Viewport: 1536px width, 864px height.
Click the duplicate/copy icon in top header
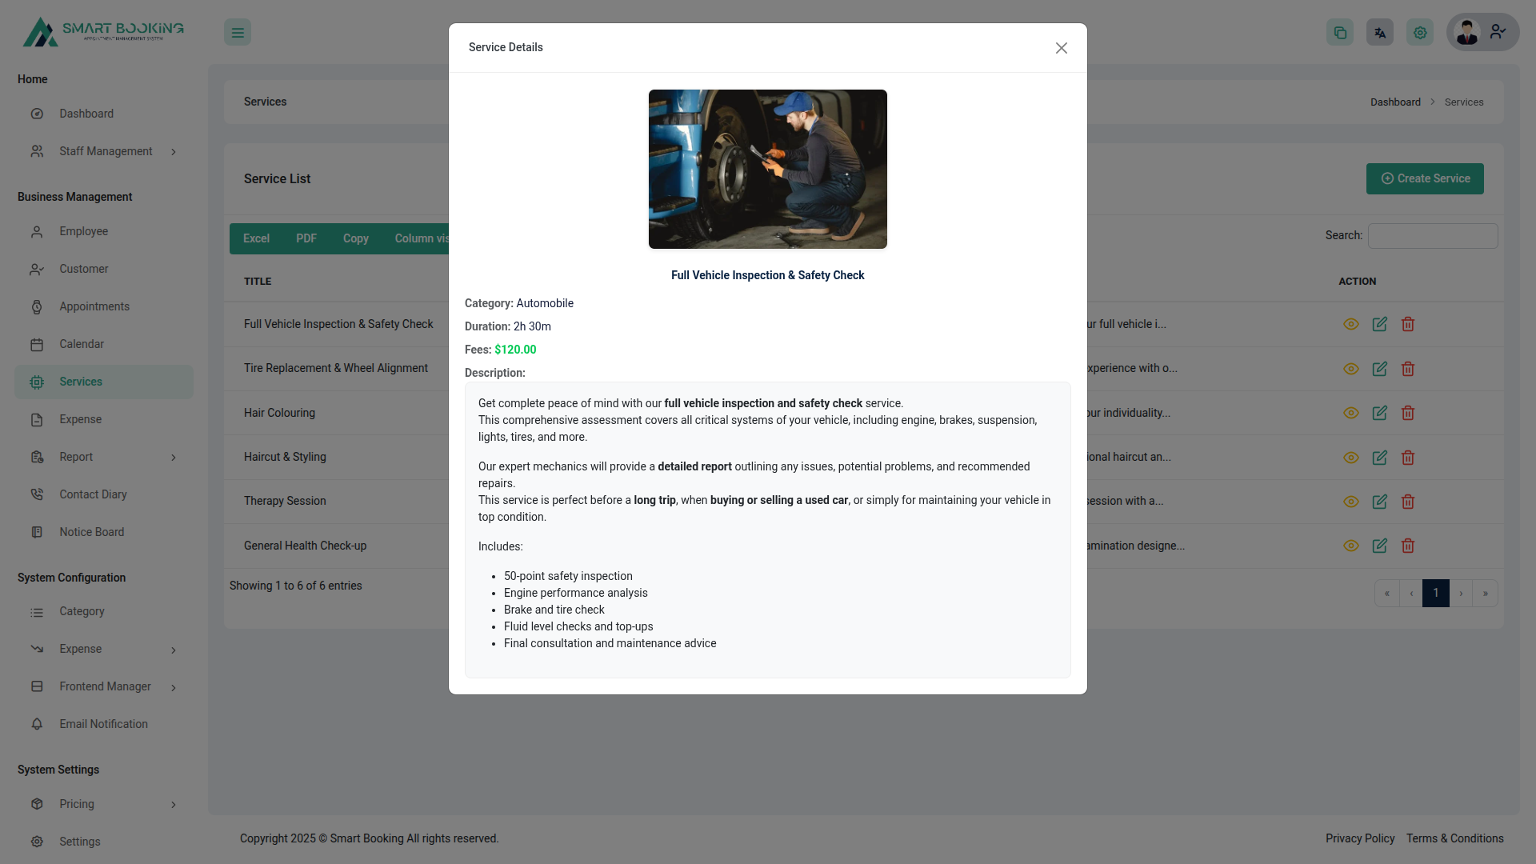[1340, 32]
